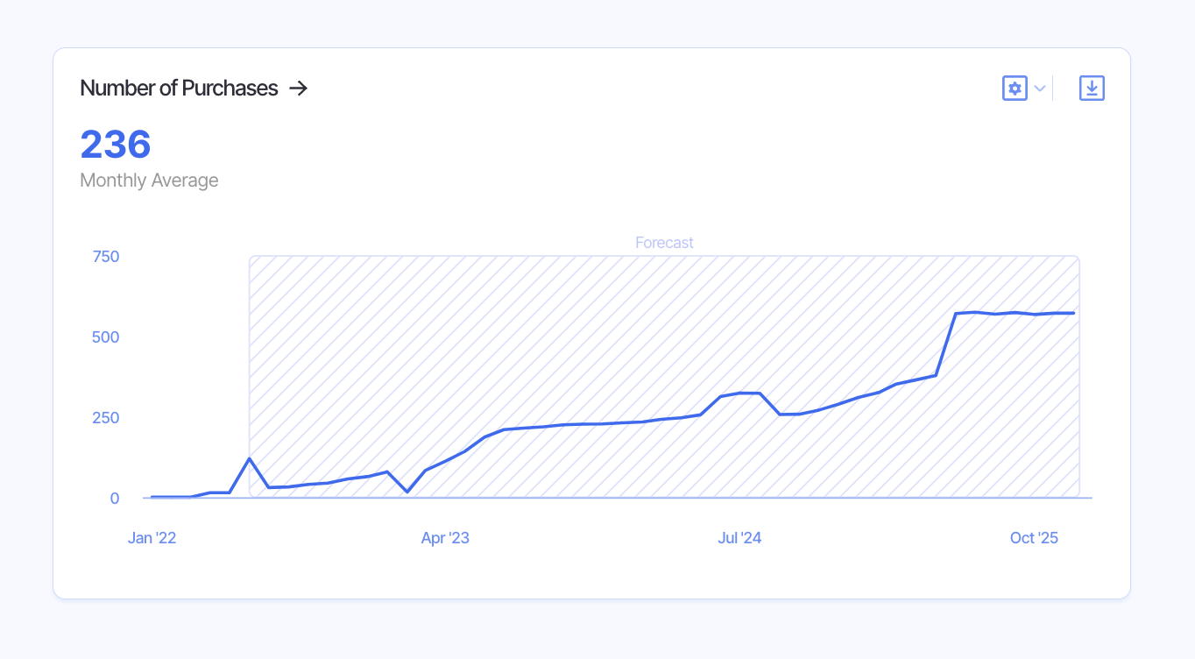The width and height of the screenshot is (1195, 659).
Task: Click the 0 y-axis label
Action: click(x=114, y=499)
